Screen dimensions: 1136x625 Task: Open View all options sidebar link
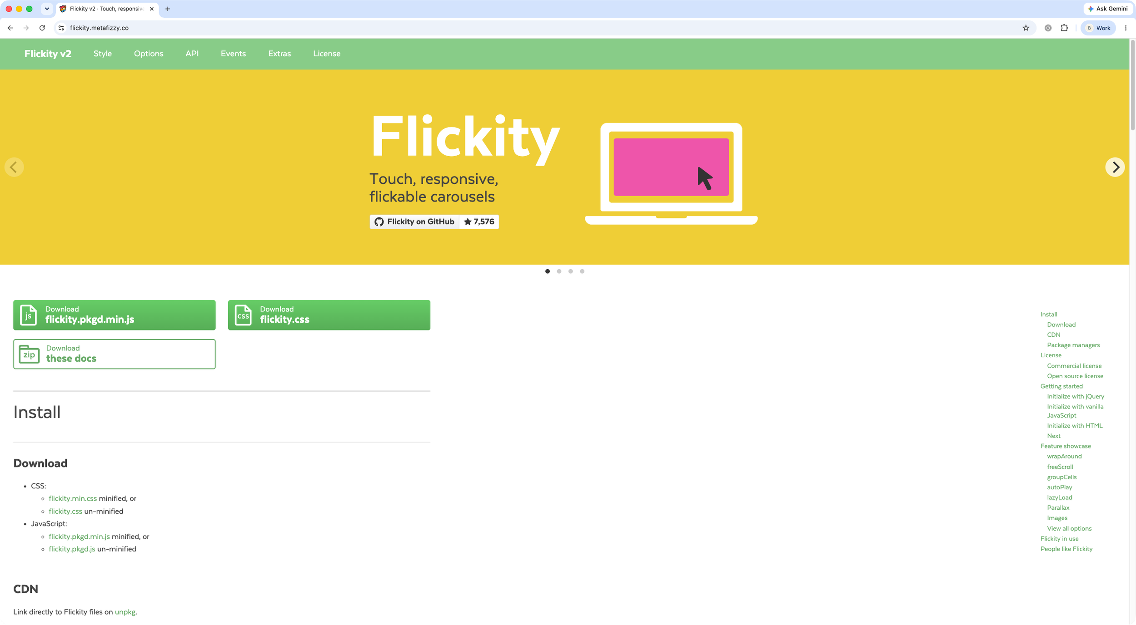click(1069, 529)
